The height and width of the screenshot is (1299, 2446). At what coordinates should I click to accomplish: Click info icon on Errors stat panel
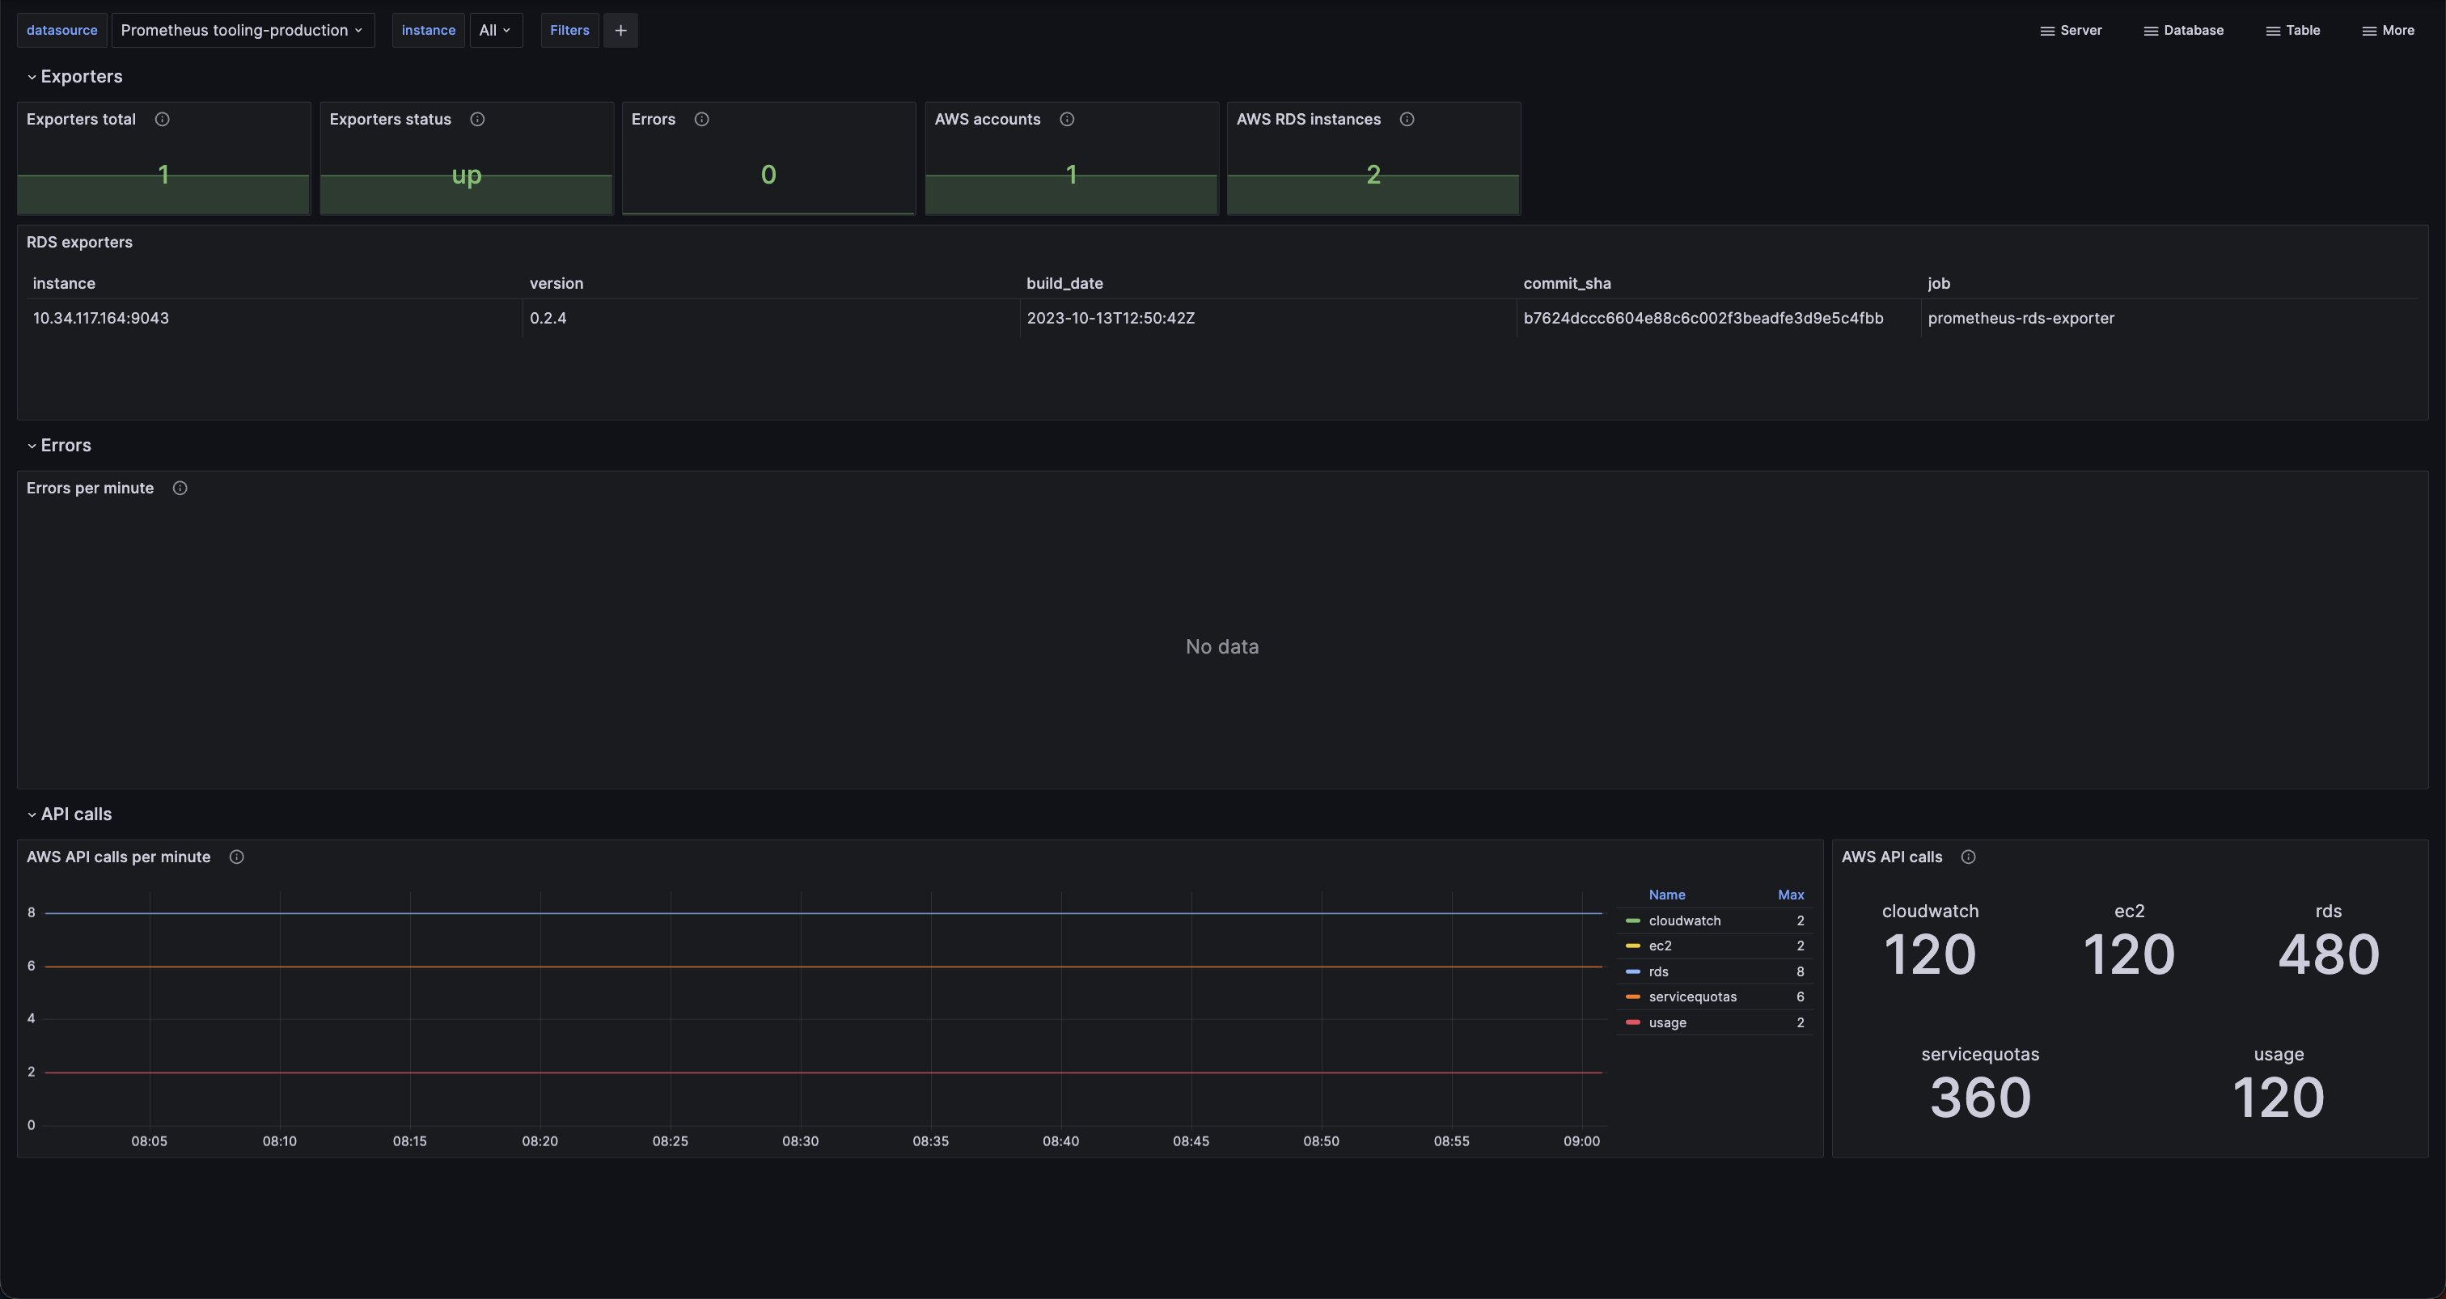(702, 120)
